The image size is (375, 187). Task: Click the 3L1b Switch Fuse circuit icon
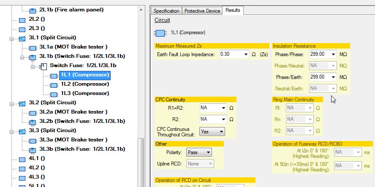pos(33,58)
